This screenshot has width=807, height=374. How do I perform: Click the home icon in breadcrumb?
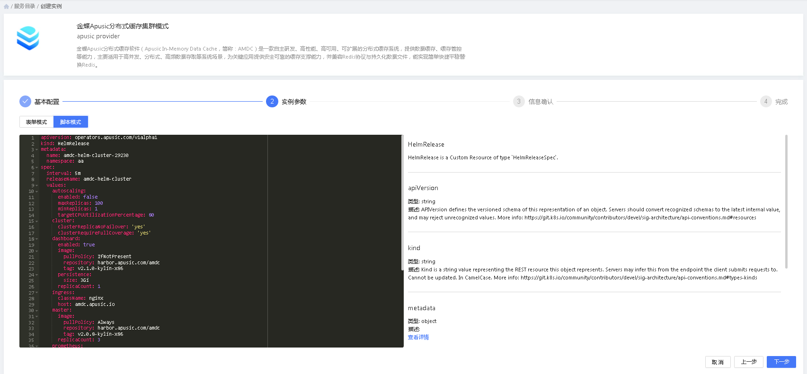coord(6,7)
